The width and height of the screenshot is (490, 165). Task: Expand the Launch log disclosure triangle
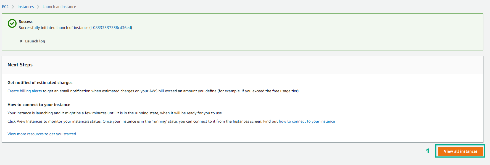point(21,41)
